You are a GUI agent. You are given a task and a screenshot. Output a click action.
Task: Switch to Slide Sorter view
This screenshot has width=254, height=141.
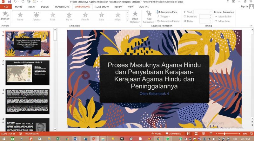(x=196, y=134)
